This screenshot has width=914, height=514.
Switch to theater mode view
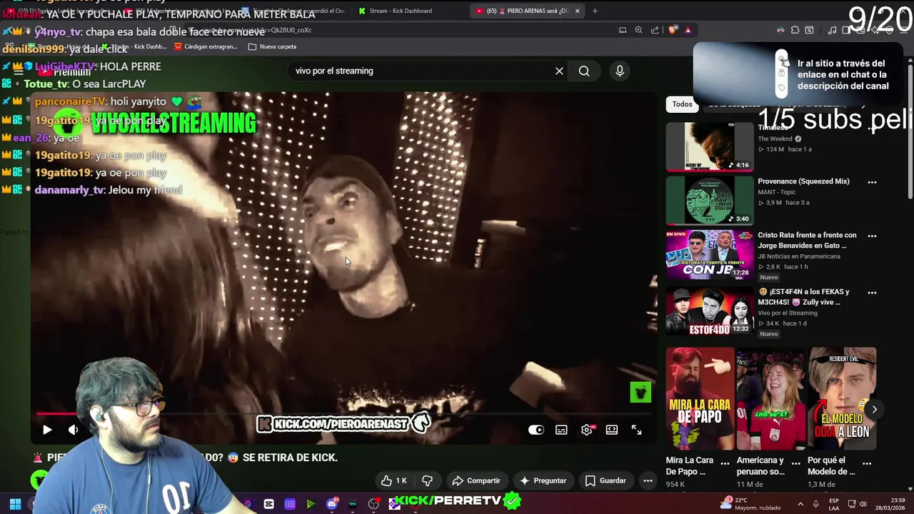click(612, 430)
